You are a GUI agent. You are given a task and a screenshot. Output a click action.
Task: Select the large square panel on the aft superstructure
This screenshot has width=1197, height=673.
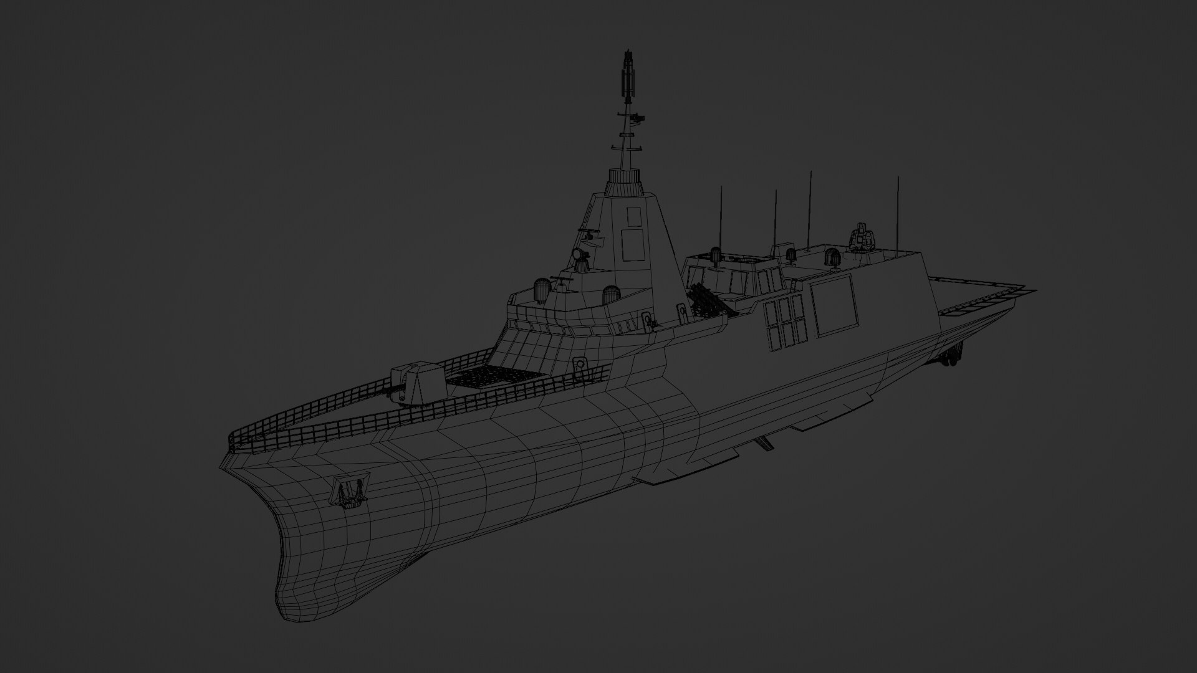pyautogui.click(x=834, y=306)
